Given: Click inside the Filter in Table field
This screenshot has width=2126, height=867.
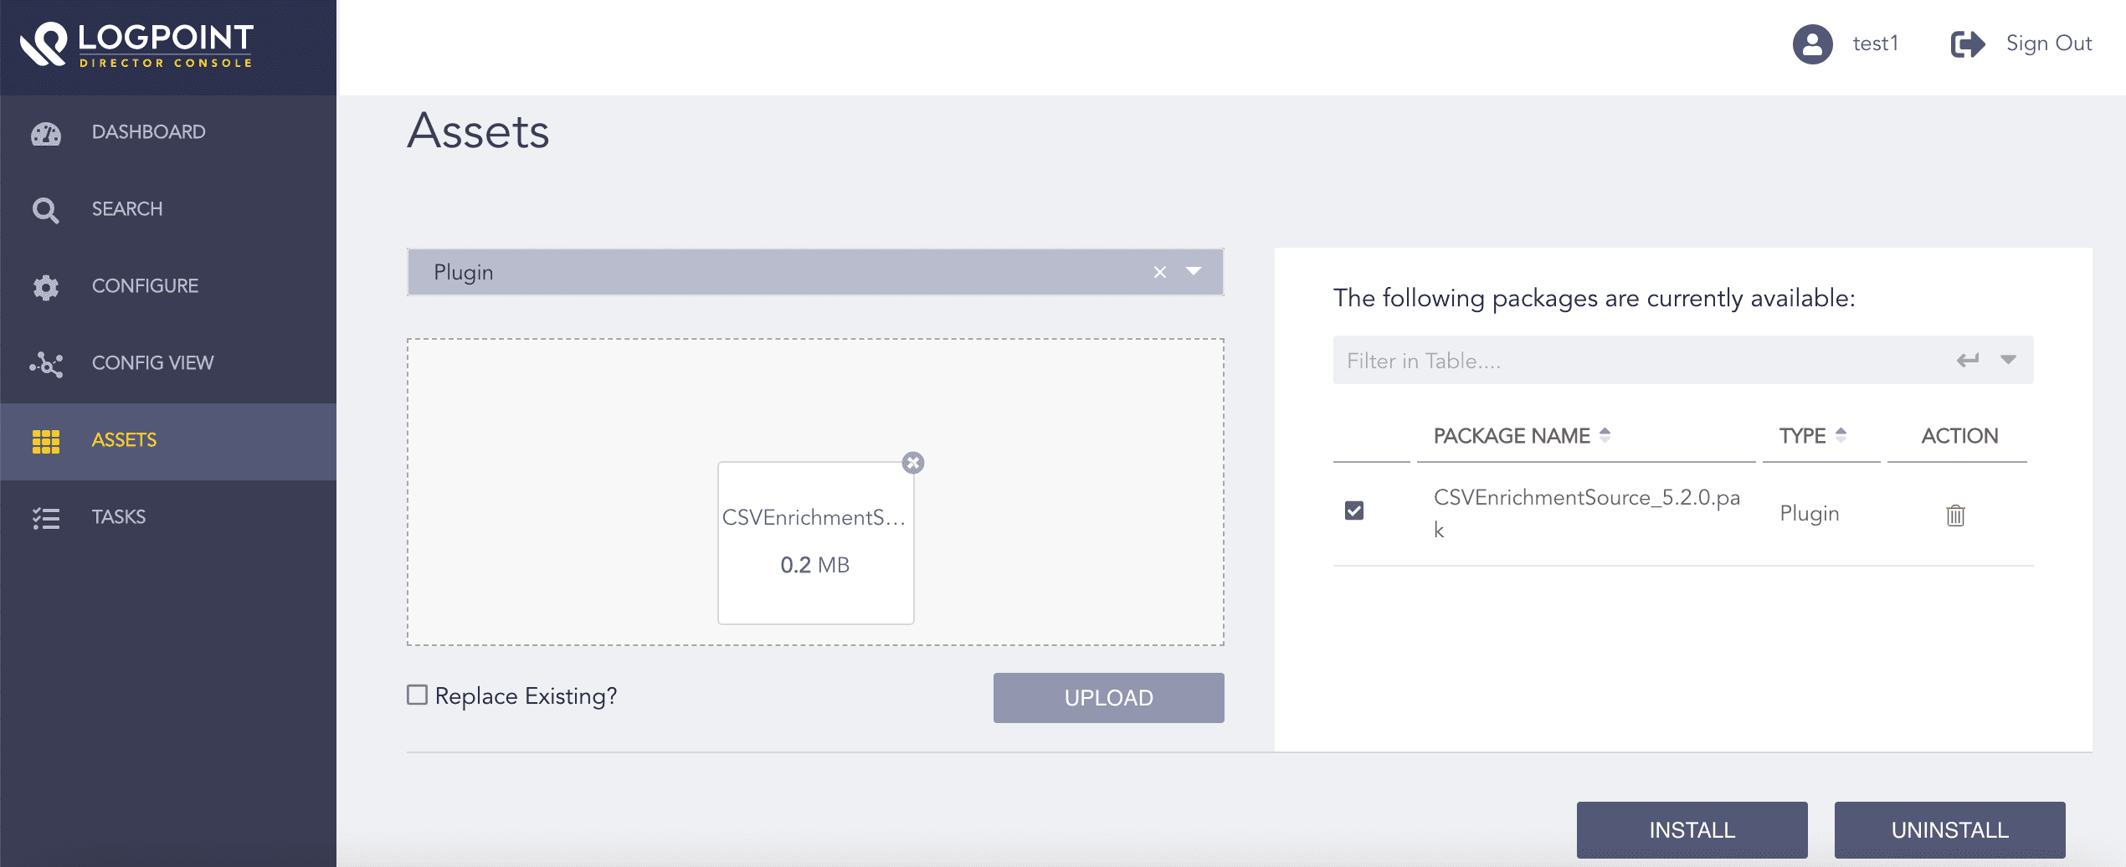Looking at the screenshot, I should (x=1590, y=359).
